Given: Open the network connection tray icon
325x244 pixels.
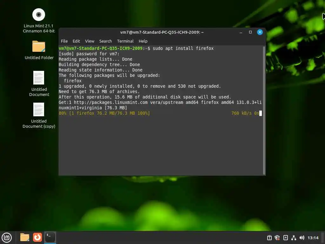Looking at the screenshot, I should tap(294, 238).
